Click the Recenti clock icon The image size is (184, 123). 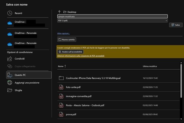pos(10,13)
